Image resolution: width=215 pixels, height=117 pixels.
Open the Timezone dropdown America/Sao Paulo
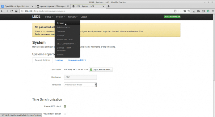pos(80,85)
